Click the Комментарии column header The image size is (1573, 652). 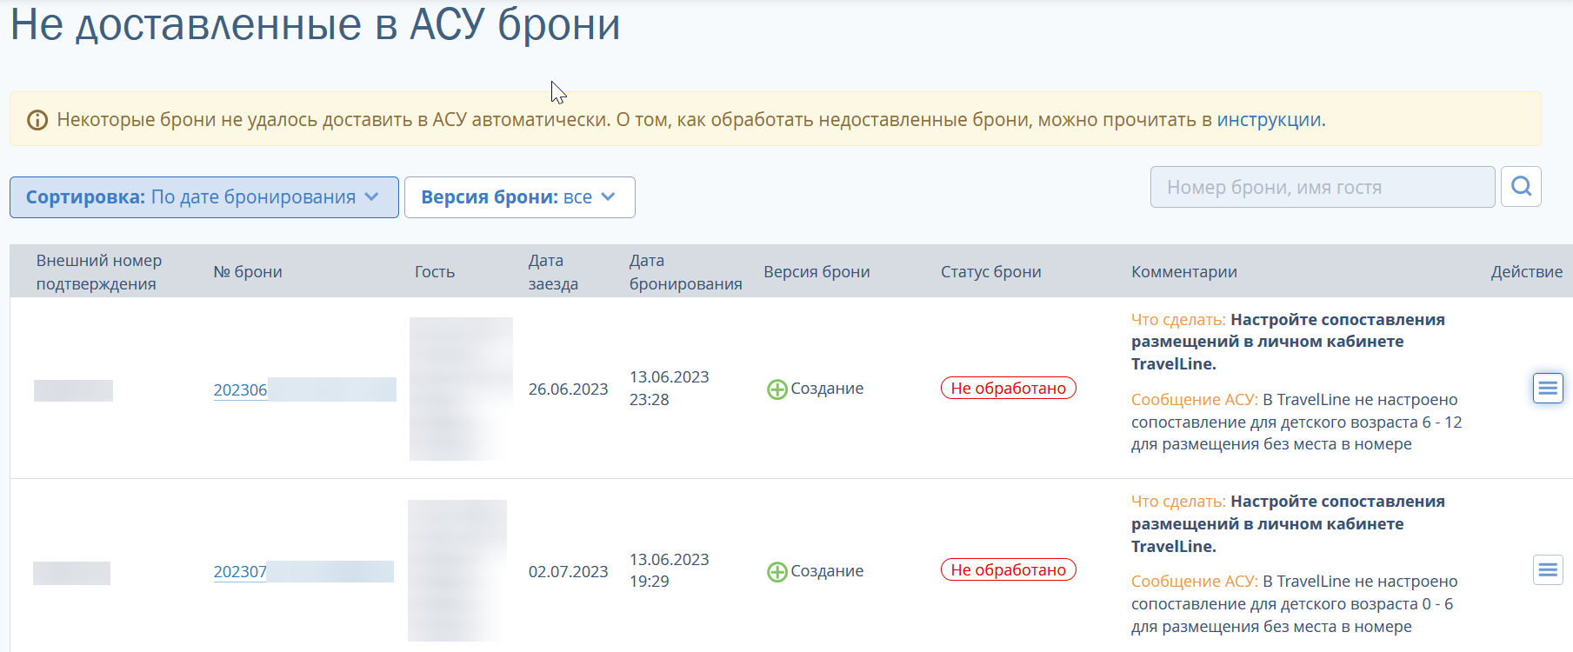(1184, 272)
